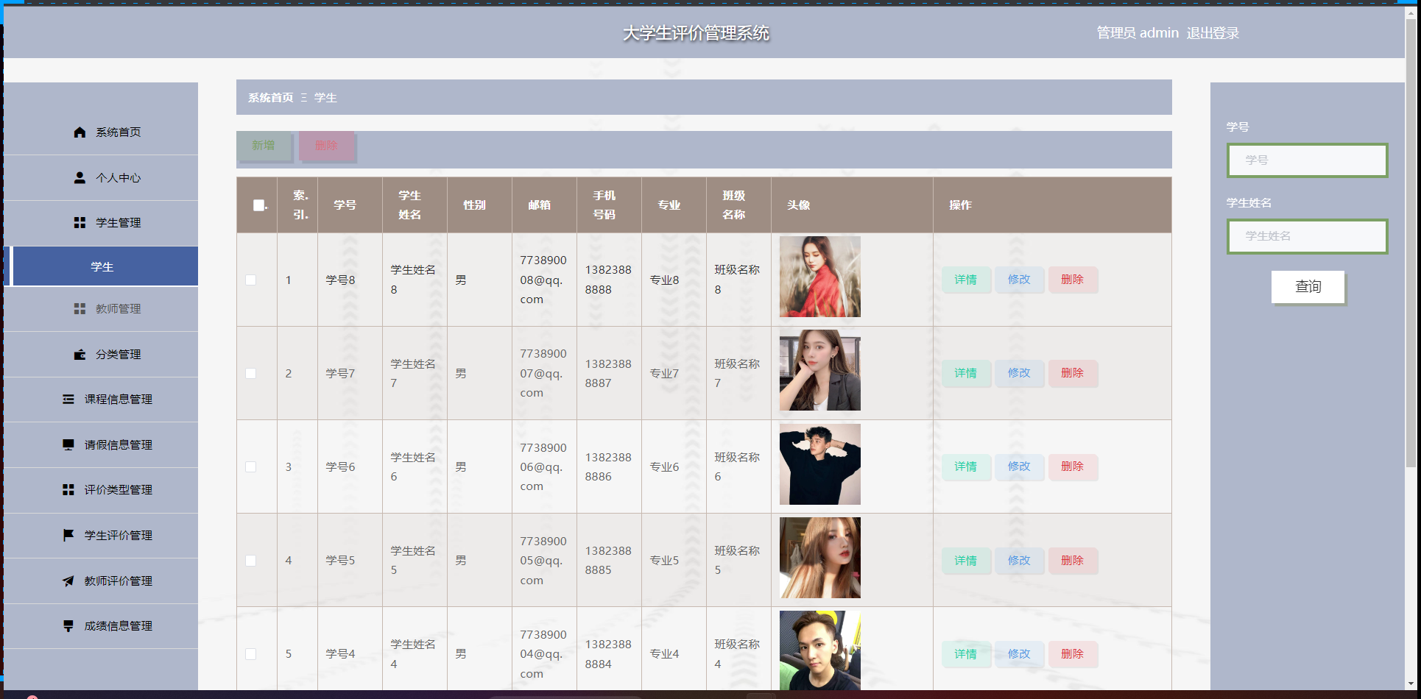Click the folder icon beside 分类管理
Image resolution: width=1421 pixels, height=699 pixels.
click(80, 355)
